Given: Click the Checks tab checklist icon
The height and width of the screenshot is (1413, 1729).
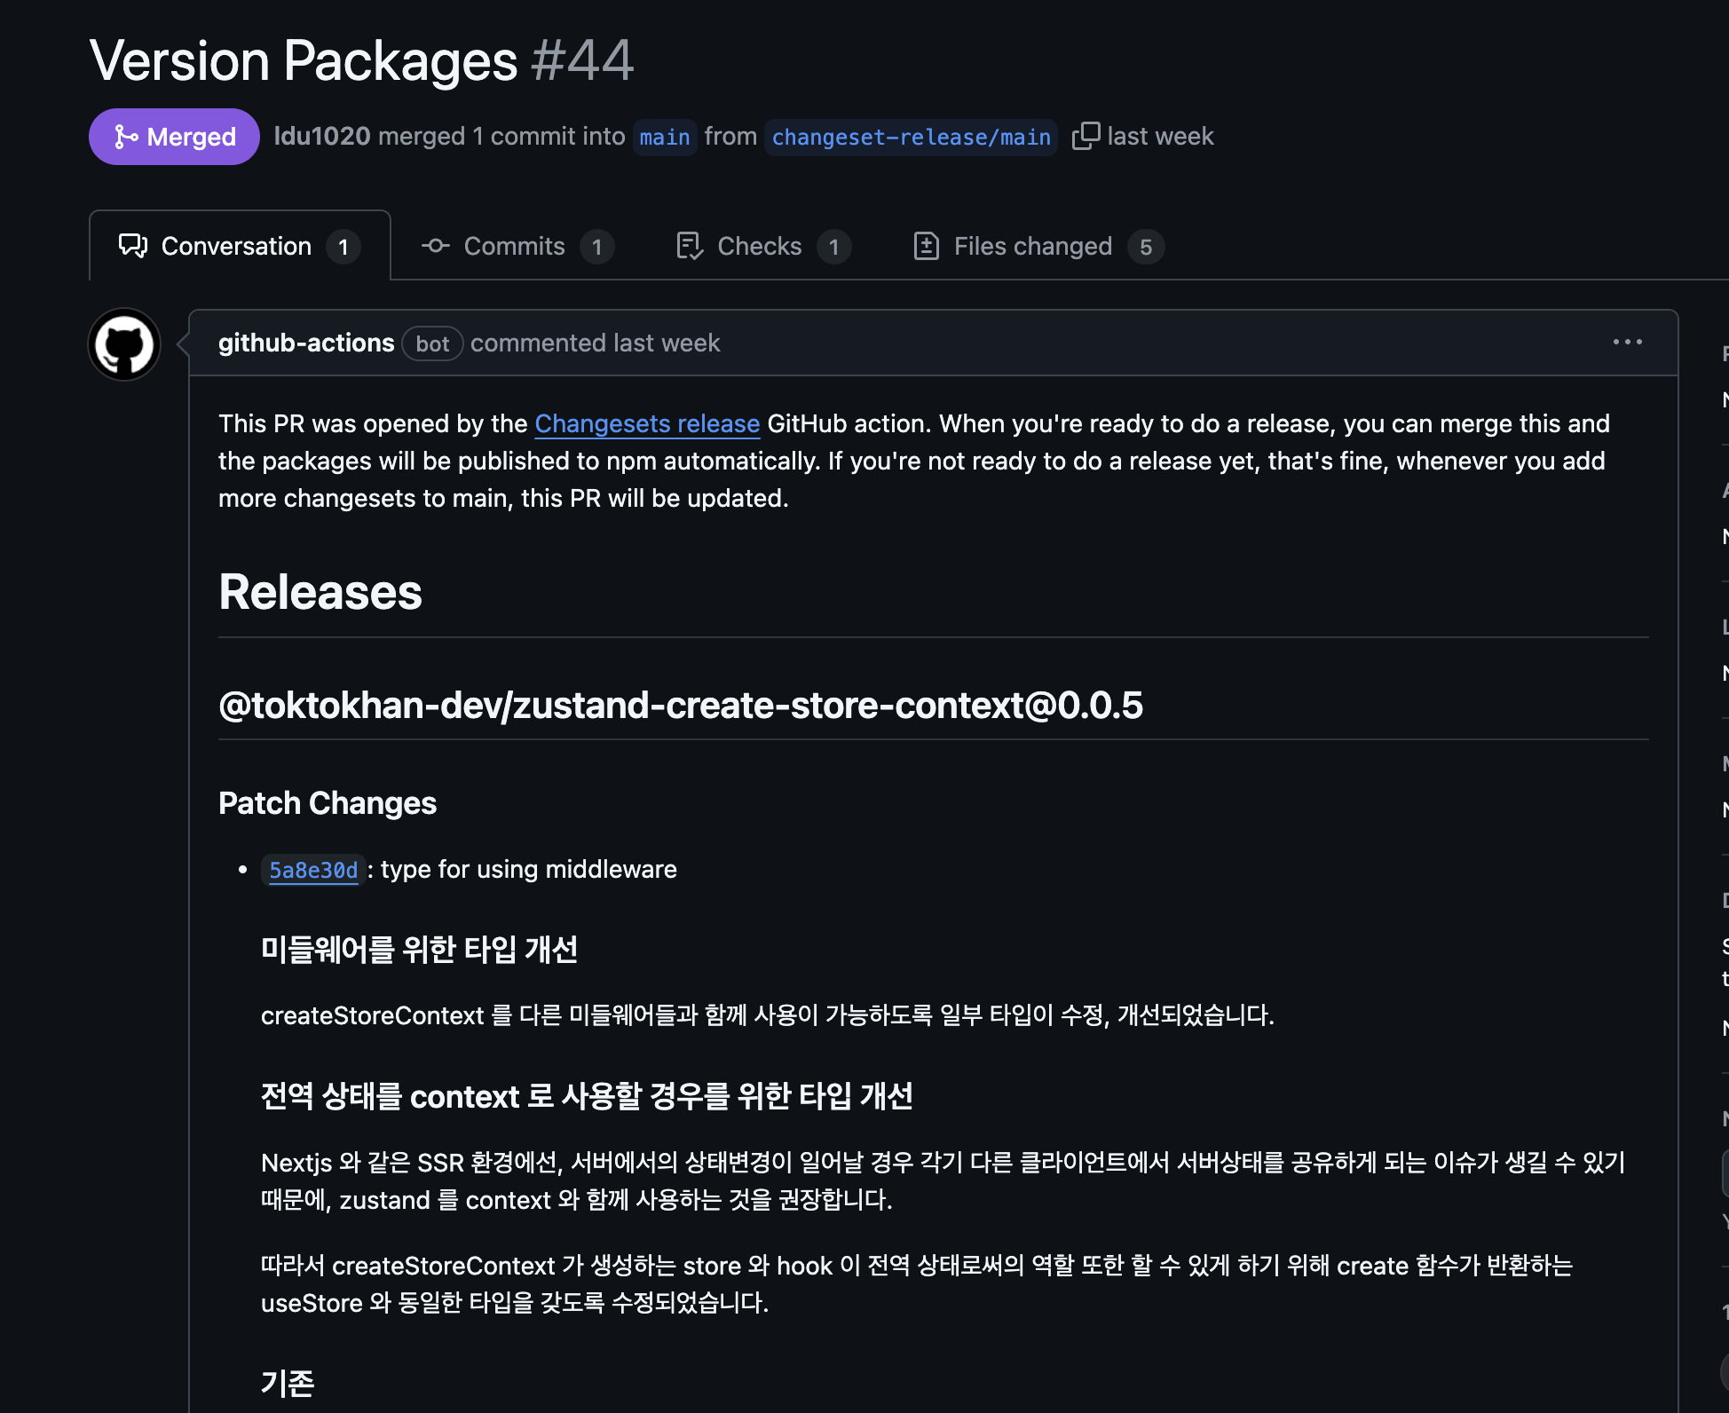Looking at the screenshot, I should 689,246.
